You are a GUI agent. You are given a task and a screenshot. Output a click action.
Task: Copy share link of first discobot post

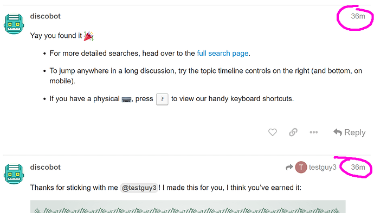(x=293, y=132)
